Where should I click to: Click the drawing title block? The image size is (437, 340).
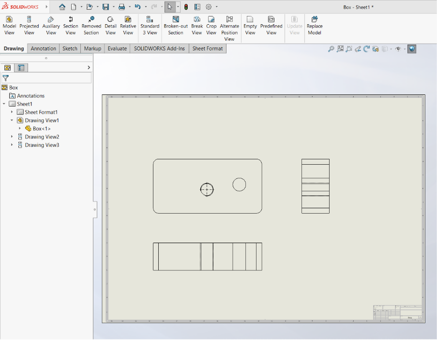point(398,312)
